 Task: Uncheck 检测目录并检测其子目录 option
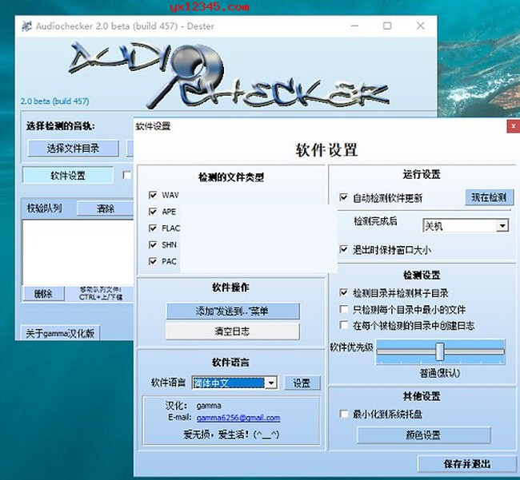(343, 292)
